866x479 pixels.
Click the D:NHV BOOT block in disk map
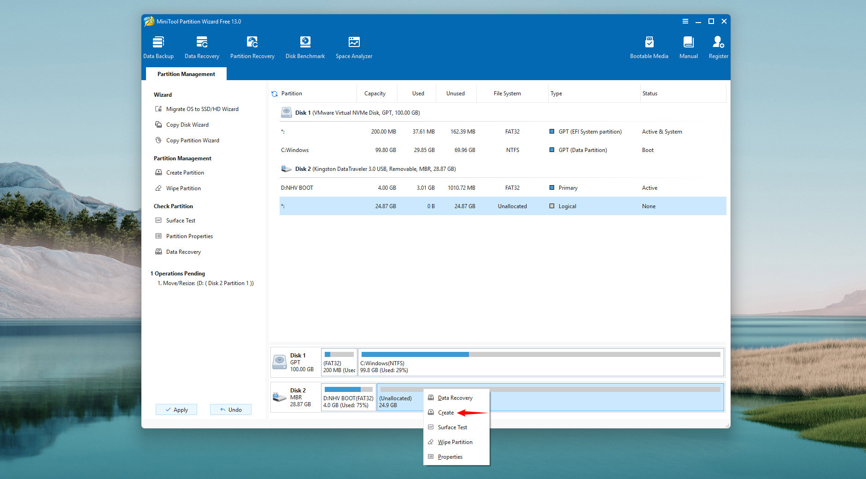[x=348, y=397]
